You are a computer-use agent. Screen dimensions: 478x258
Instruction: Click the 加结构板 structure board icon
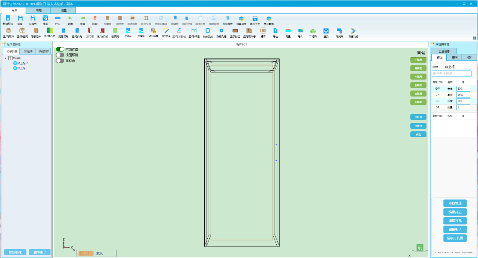(132, 18)
